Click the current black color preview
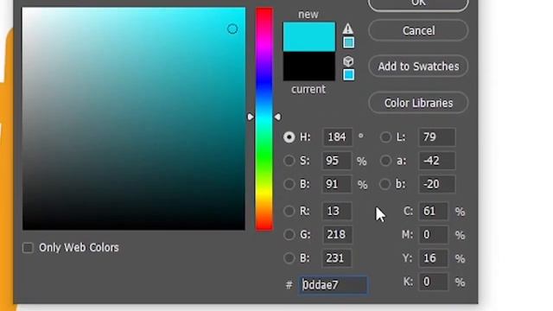Screen dimensions: 553x311 tap(309, 67)
